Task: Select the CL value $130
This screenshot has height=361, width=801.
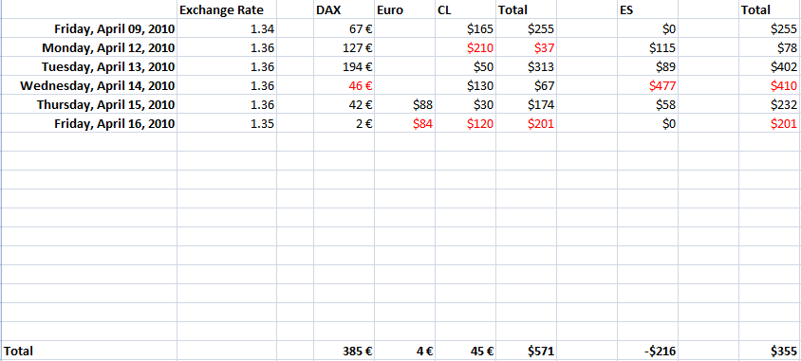Action: (465, 85)
